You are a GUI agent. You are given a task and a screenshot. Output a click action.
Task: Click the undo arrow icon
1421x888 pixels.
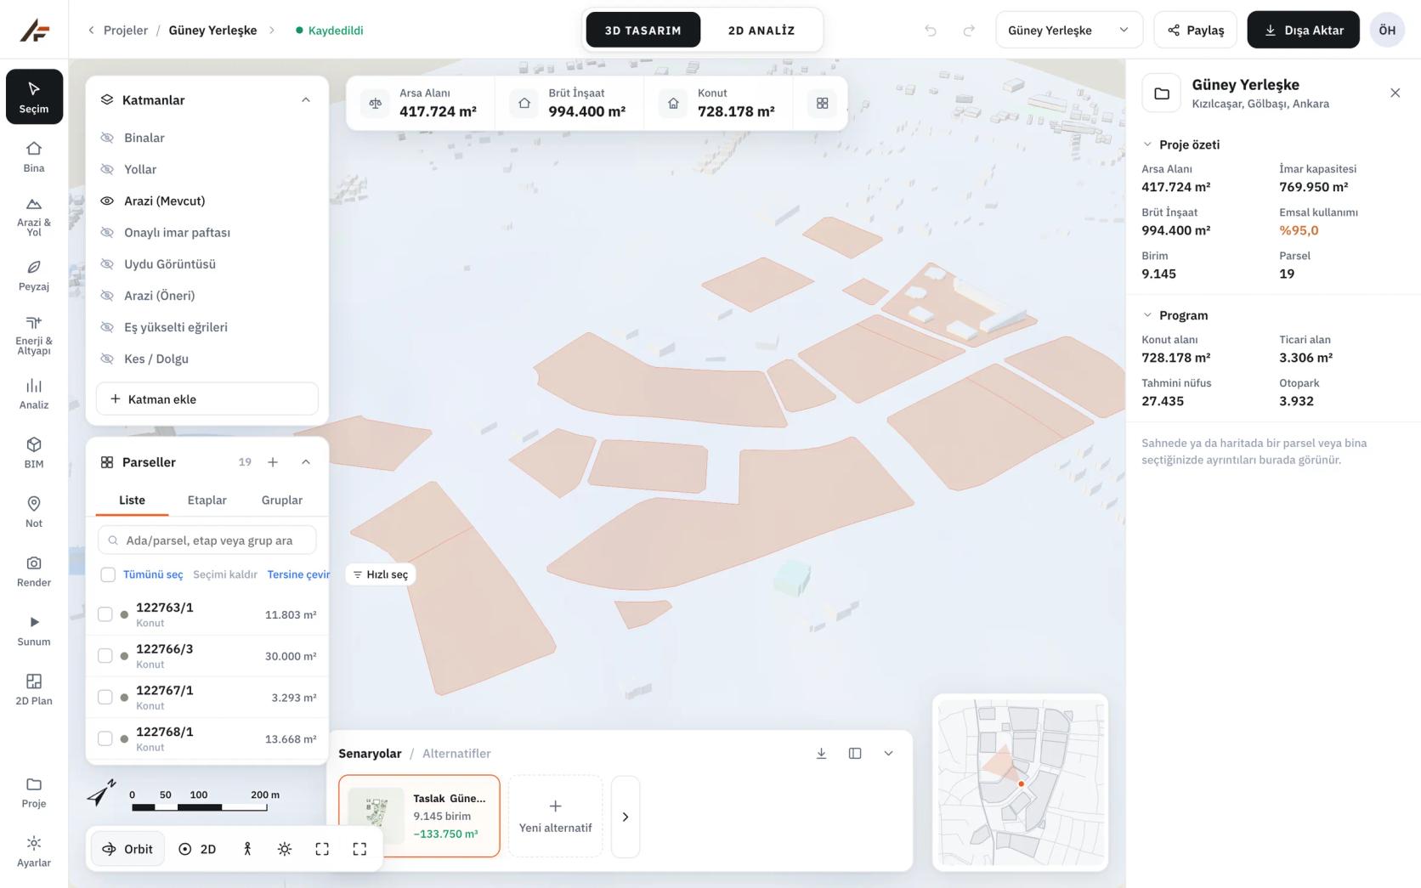pos(931,31)
